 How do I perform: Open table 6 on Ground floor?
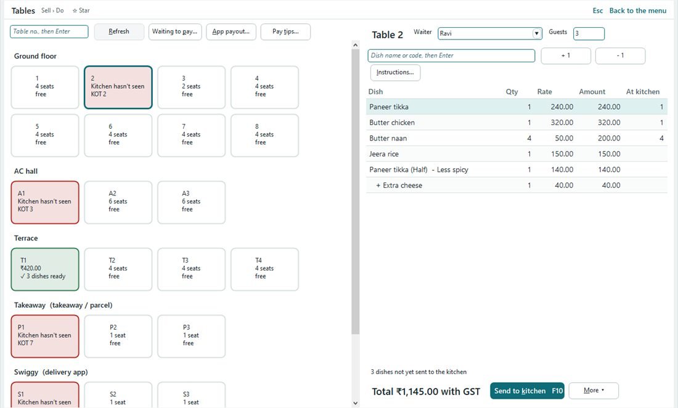[118, 135]
